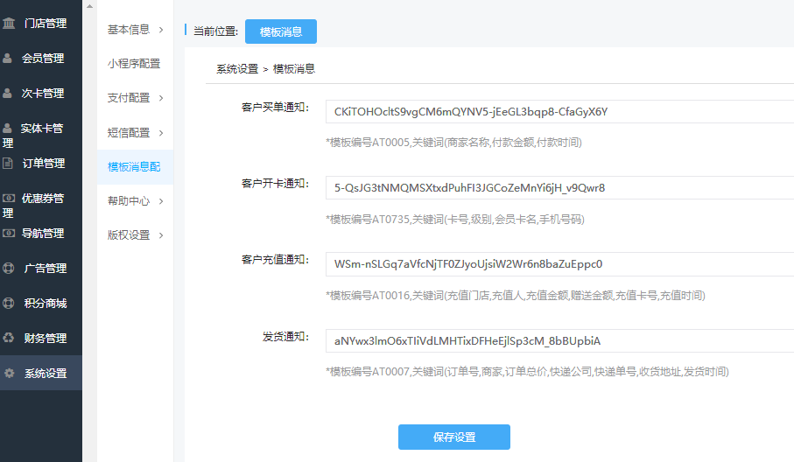This screenshot has height=462, width=794.
Task: Expand the 短信配置 submenu chevron
Action: click(161, 133)
